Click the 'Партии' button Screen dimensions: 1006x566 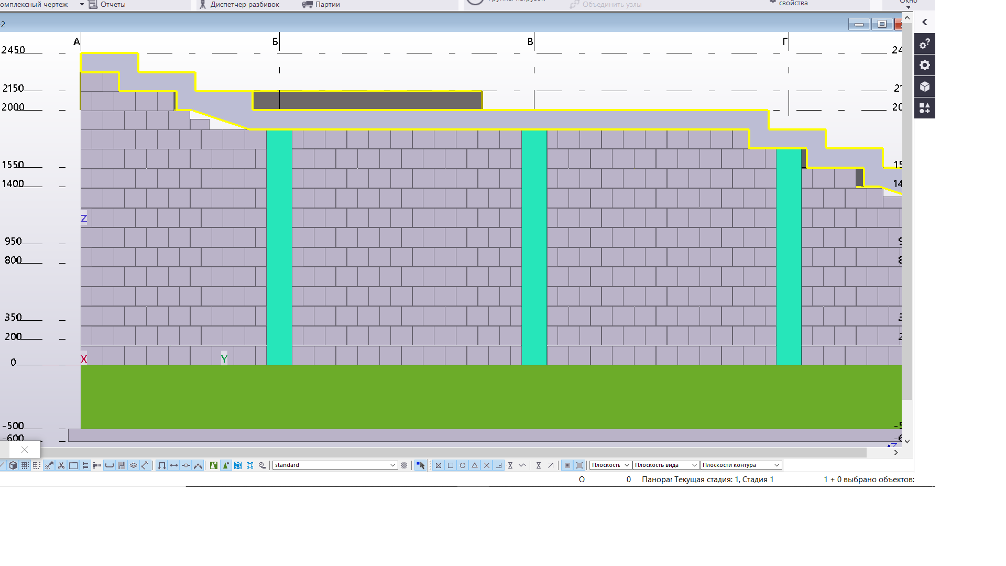click(321, 4)
